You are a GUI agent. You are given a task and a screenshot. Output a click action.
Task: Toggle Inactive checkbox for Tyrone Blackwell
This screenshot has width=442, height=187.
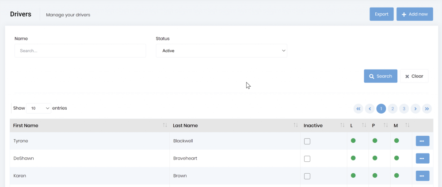(307, 141)
